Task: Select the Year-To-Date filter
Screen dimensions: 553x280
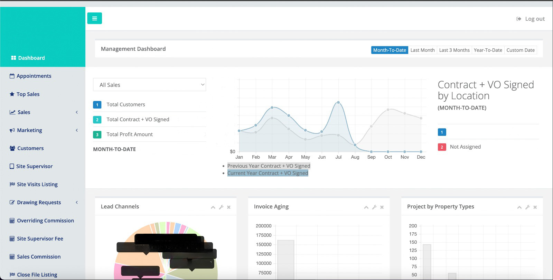Action: tap(488, 50)
